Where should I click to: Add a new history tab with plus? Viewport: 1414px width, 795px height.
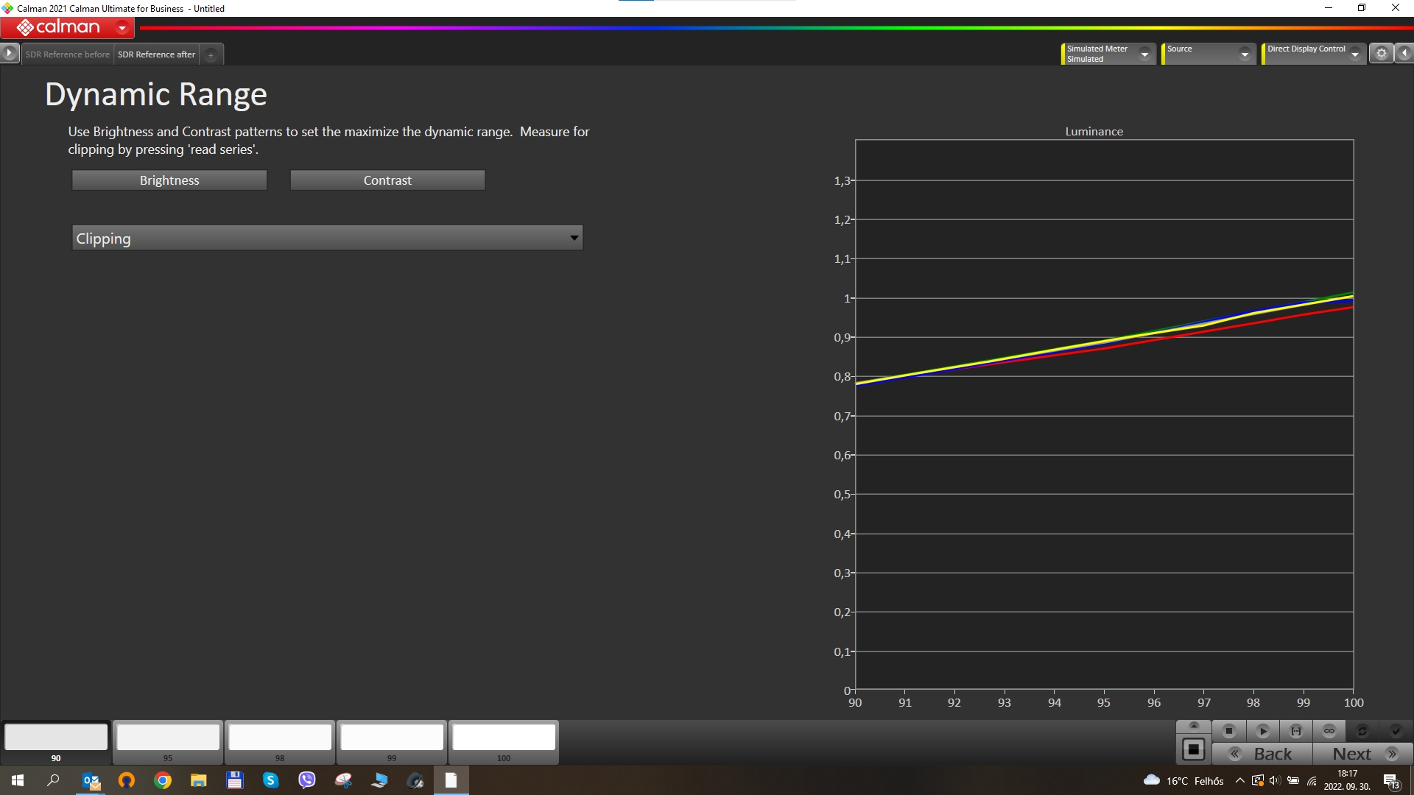211,54
